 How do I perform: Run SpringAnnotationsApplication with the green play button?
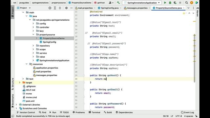click(165, 3)
